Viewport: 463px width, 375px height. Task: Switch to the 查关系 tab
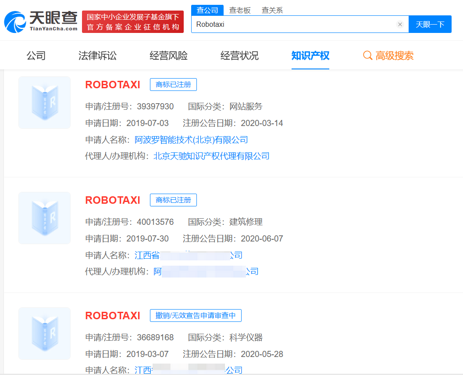pos(272,10)
